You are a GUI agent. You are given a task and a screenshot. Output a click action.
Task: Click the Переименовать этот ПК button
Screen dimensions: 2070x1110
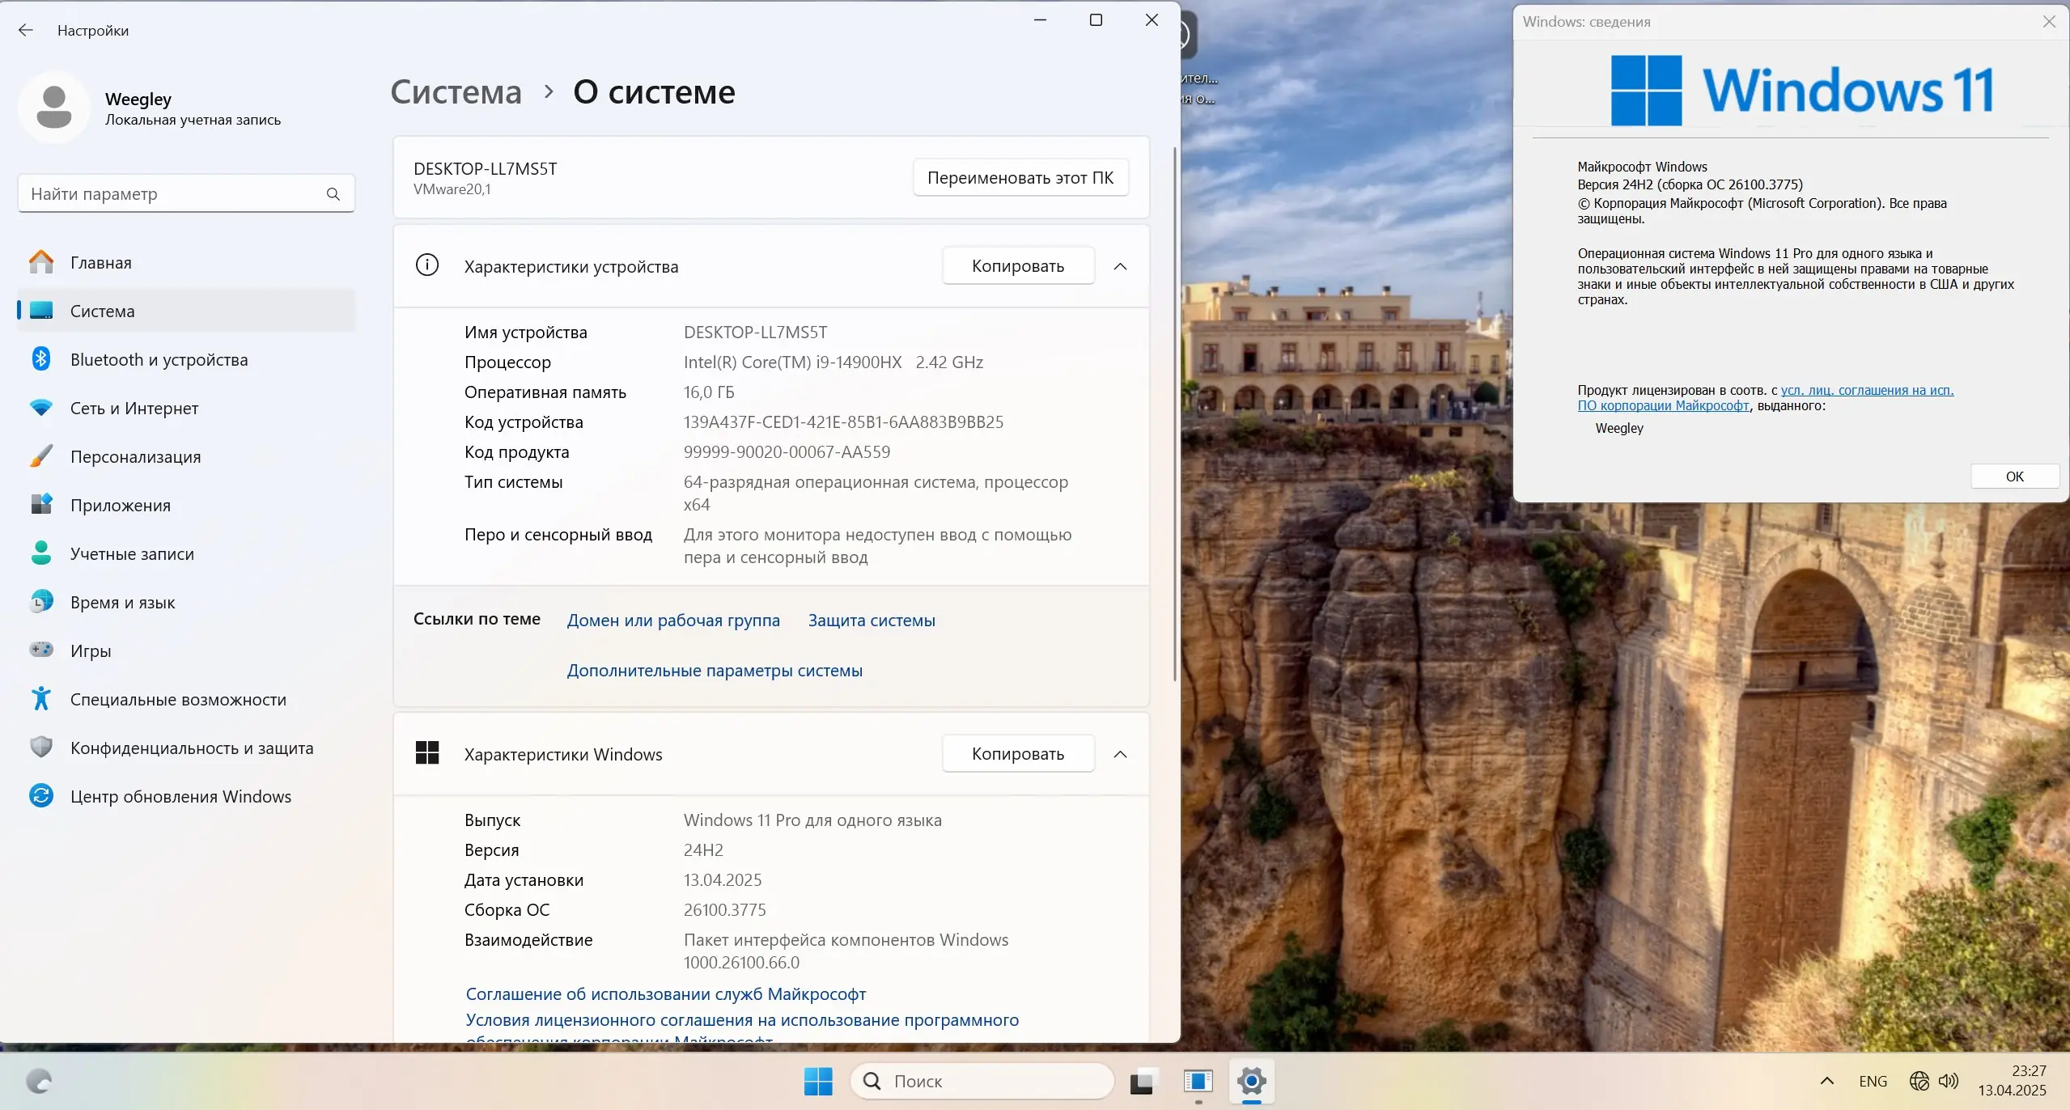(x=1020, y=177)
